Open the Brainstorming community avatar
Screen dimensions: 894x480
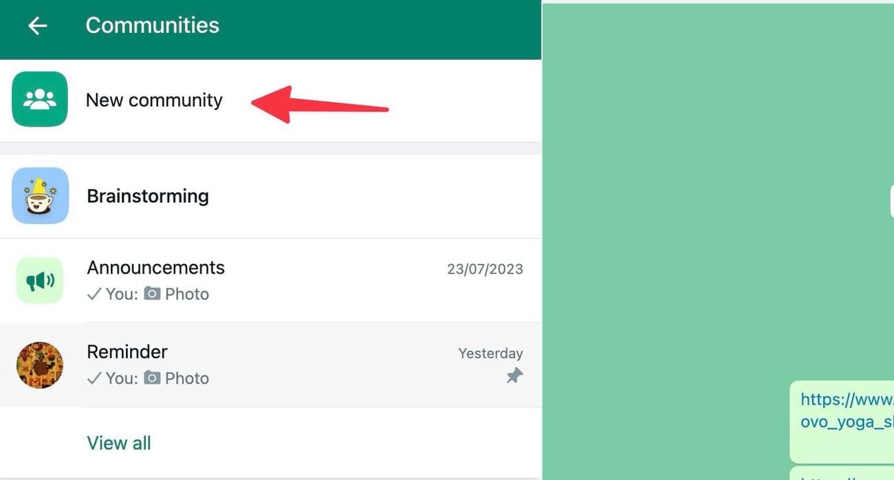[x=40, y=195]
